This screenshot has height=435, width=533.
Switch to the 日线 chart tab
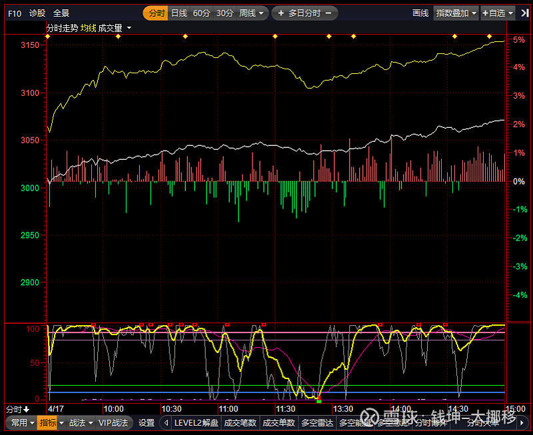click(x=179, y=13)
